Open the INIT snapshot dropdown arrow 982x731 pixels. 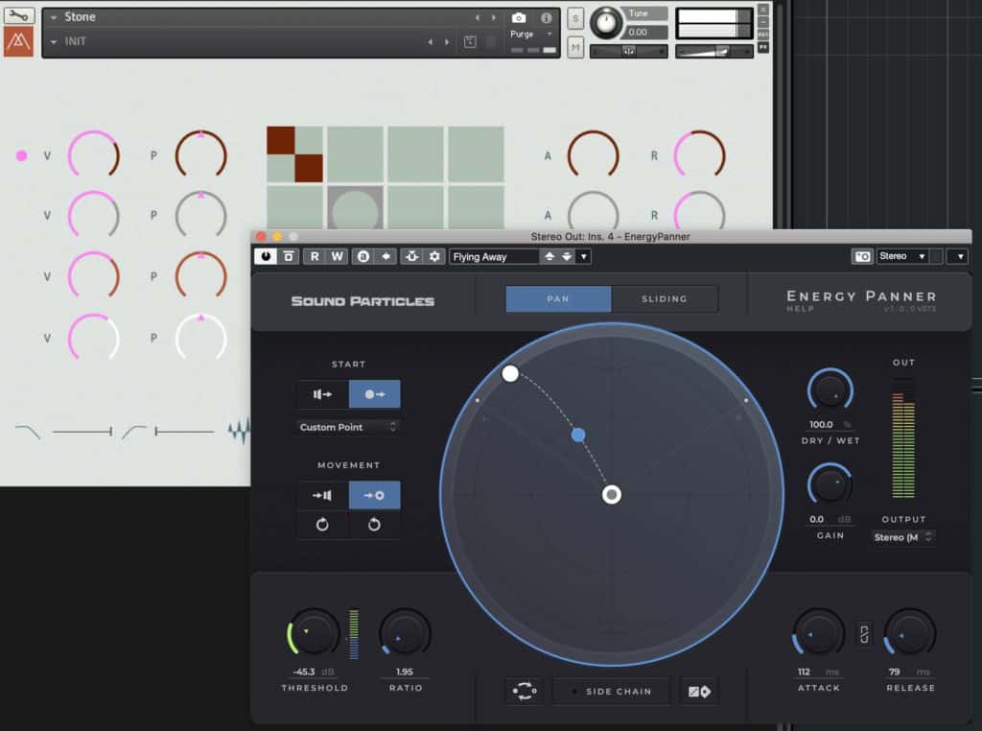click(x=54, y=42)
